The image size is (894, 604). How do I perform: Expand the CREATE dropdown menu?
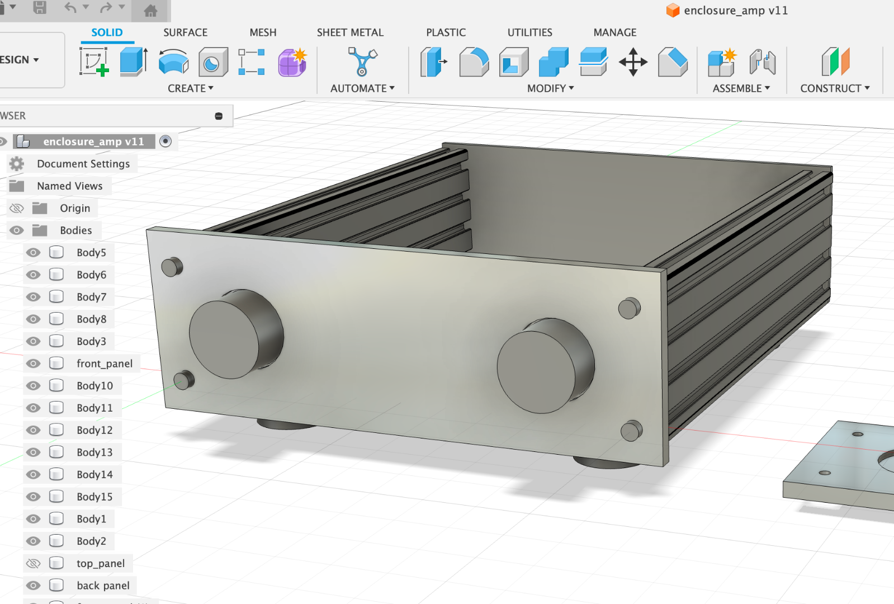tap(191, 88)
